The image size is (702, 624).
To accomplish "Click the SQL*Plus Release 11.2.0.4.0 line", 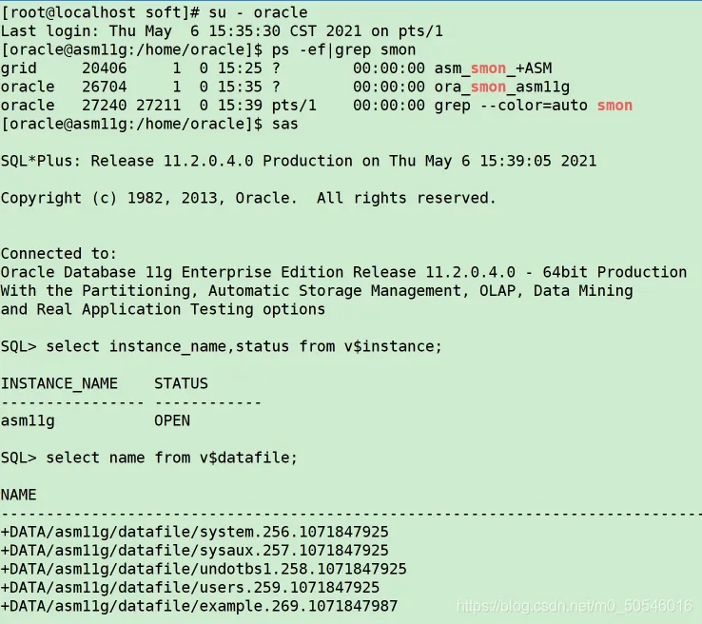I will [x=299, y=161].
